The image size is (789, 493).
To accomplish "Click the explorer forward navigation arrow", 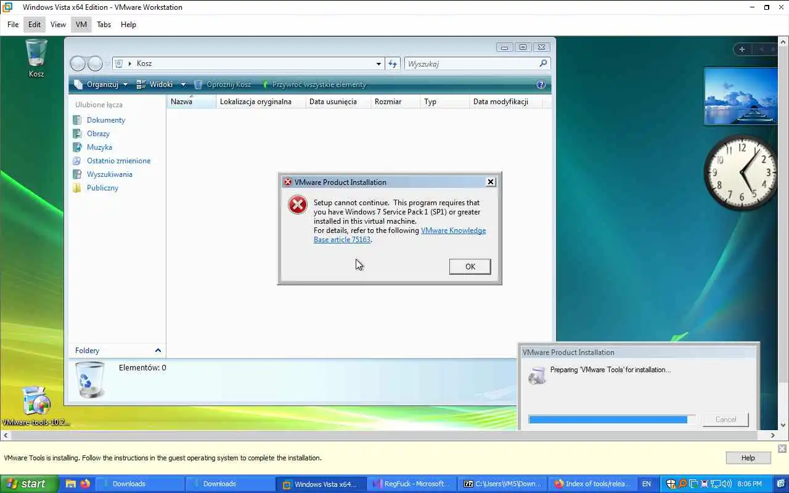I will [x=95, y=63].
